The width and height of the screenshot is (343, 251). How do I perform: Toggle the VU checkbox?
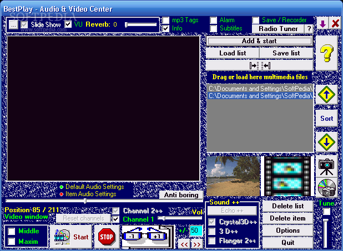pos(68,24)
